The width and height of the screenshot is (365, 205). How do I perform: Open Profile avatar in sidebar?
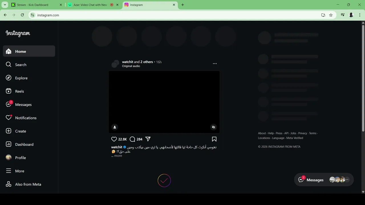[x=9, y=157]
